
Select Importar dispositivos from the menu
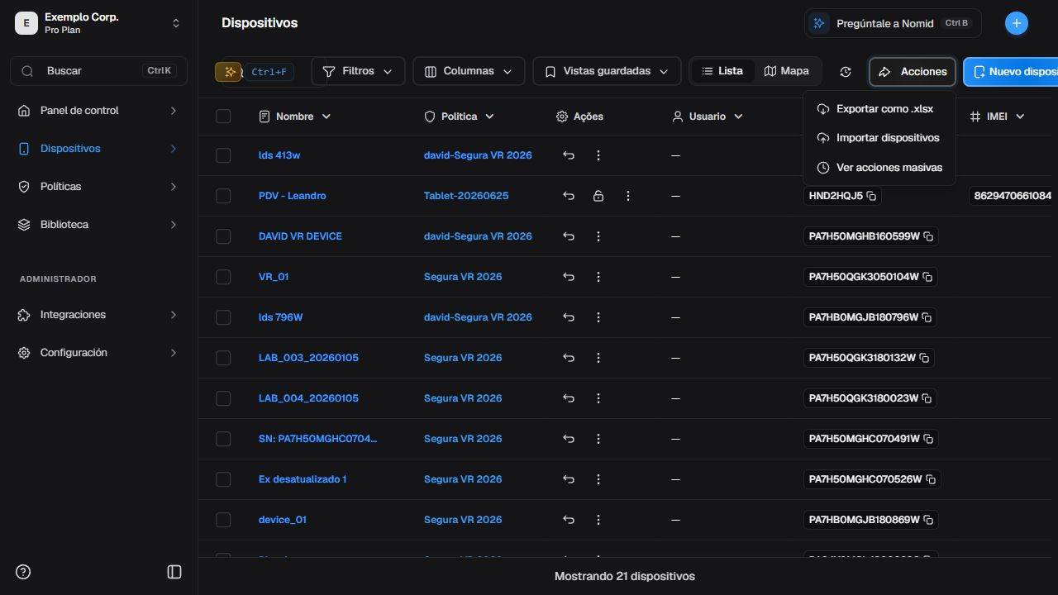(x=879, y=138)
